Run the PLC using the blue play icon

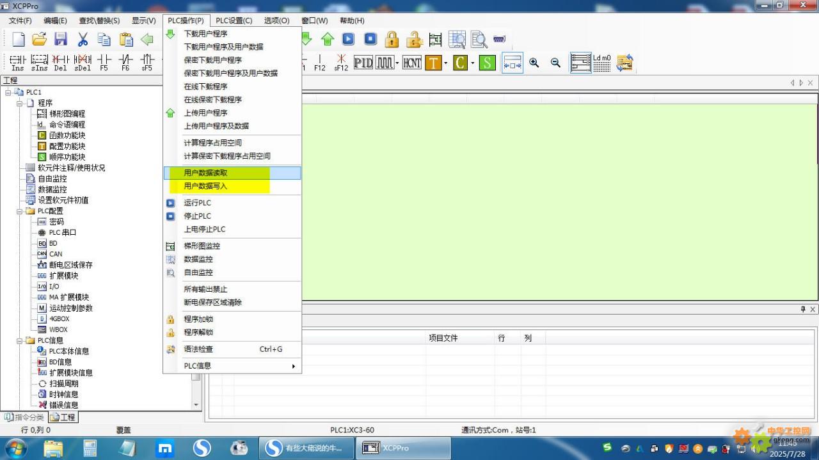tap(348, 39)
